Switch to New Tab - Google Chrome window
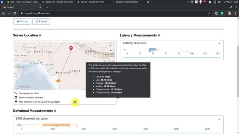This screenshot has height=134, width=239. (58, 2)
